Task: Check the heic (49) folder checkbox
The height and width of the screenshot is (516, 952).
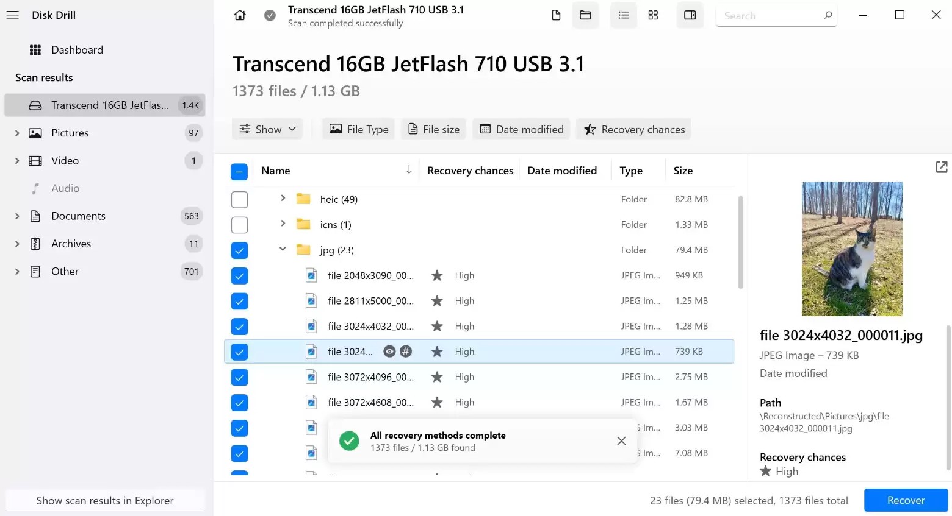Action: click(239, 199)
